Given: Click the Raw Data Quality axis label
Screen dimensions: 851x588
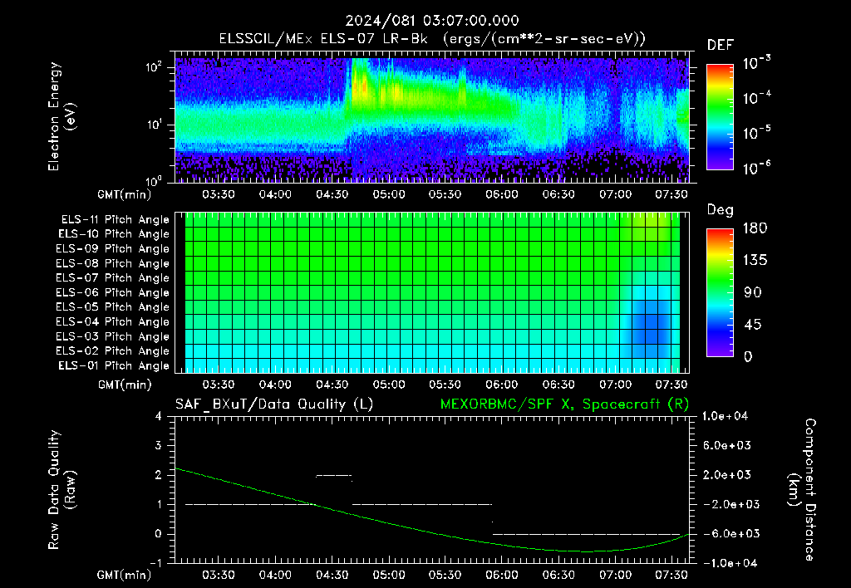Looking at the screenshot, I should click(61, 490).
